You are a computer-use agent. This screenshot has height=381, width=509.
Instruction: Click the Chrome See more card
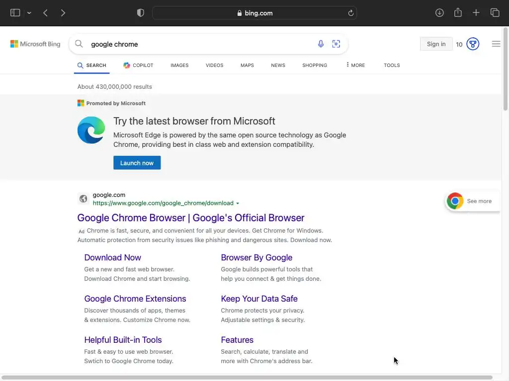pos(472,201)
